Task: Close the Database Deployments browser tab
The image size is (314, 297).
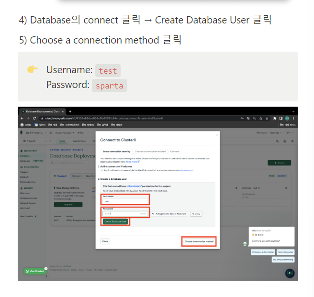Action: [x=63, y=112]
